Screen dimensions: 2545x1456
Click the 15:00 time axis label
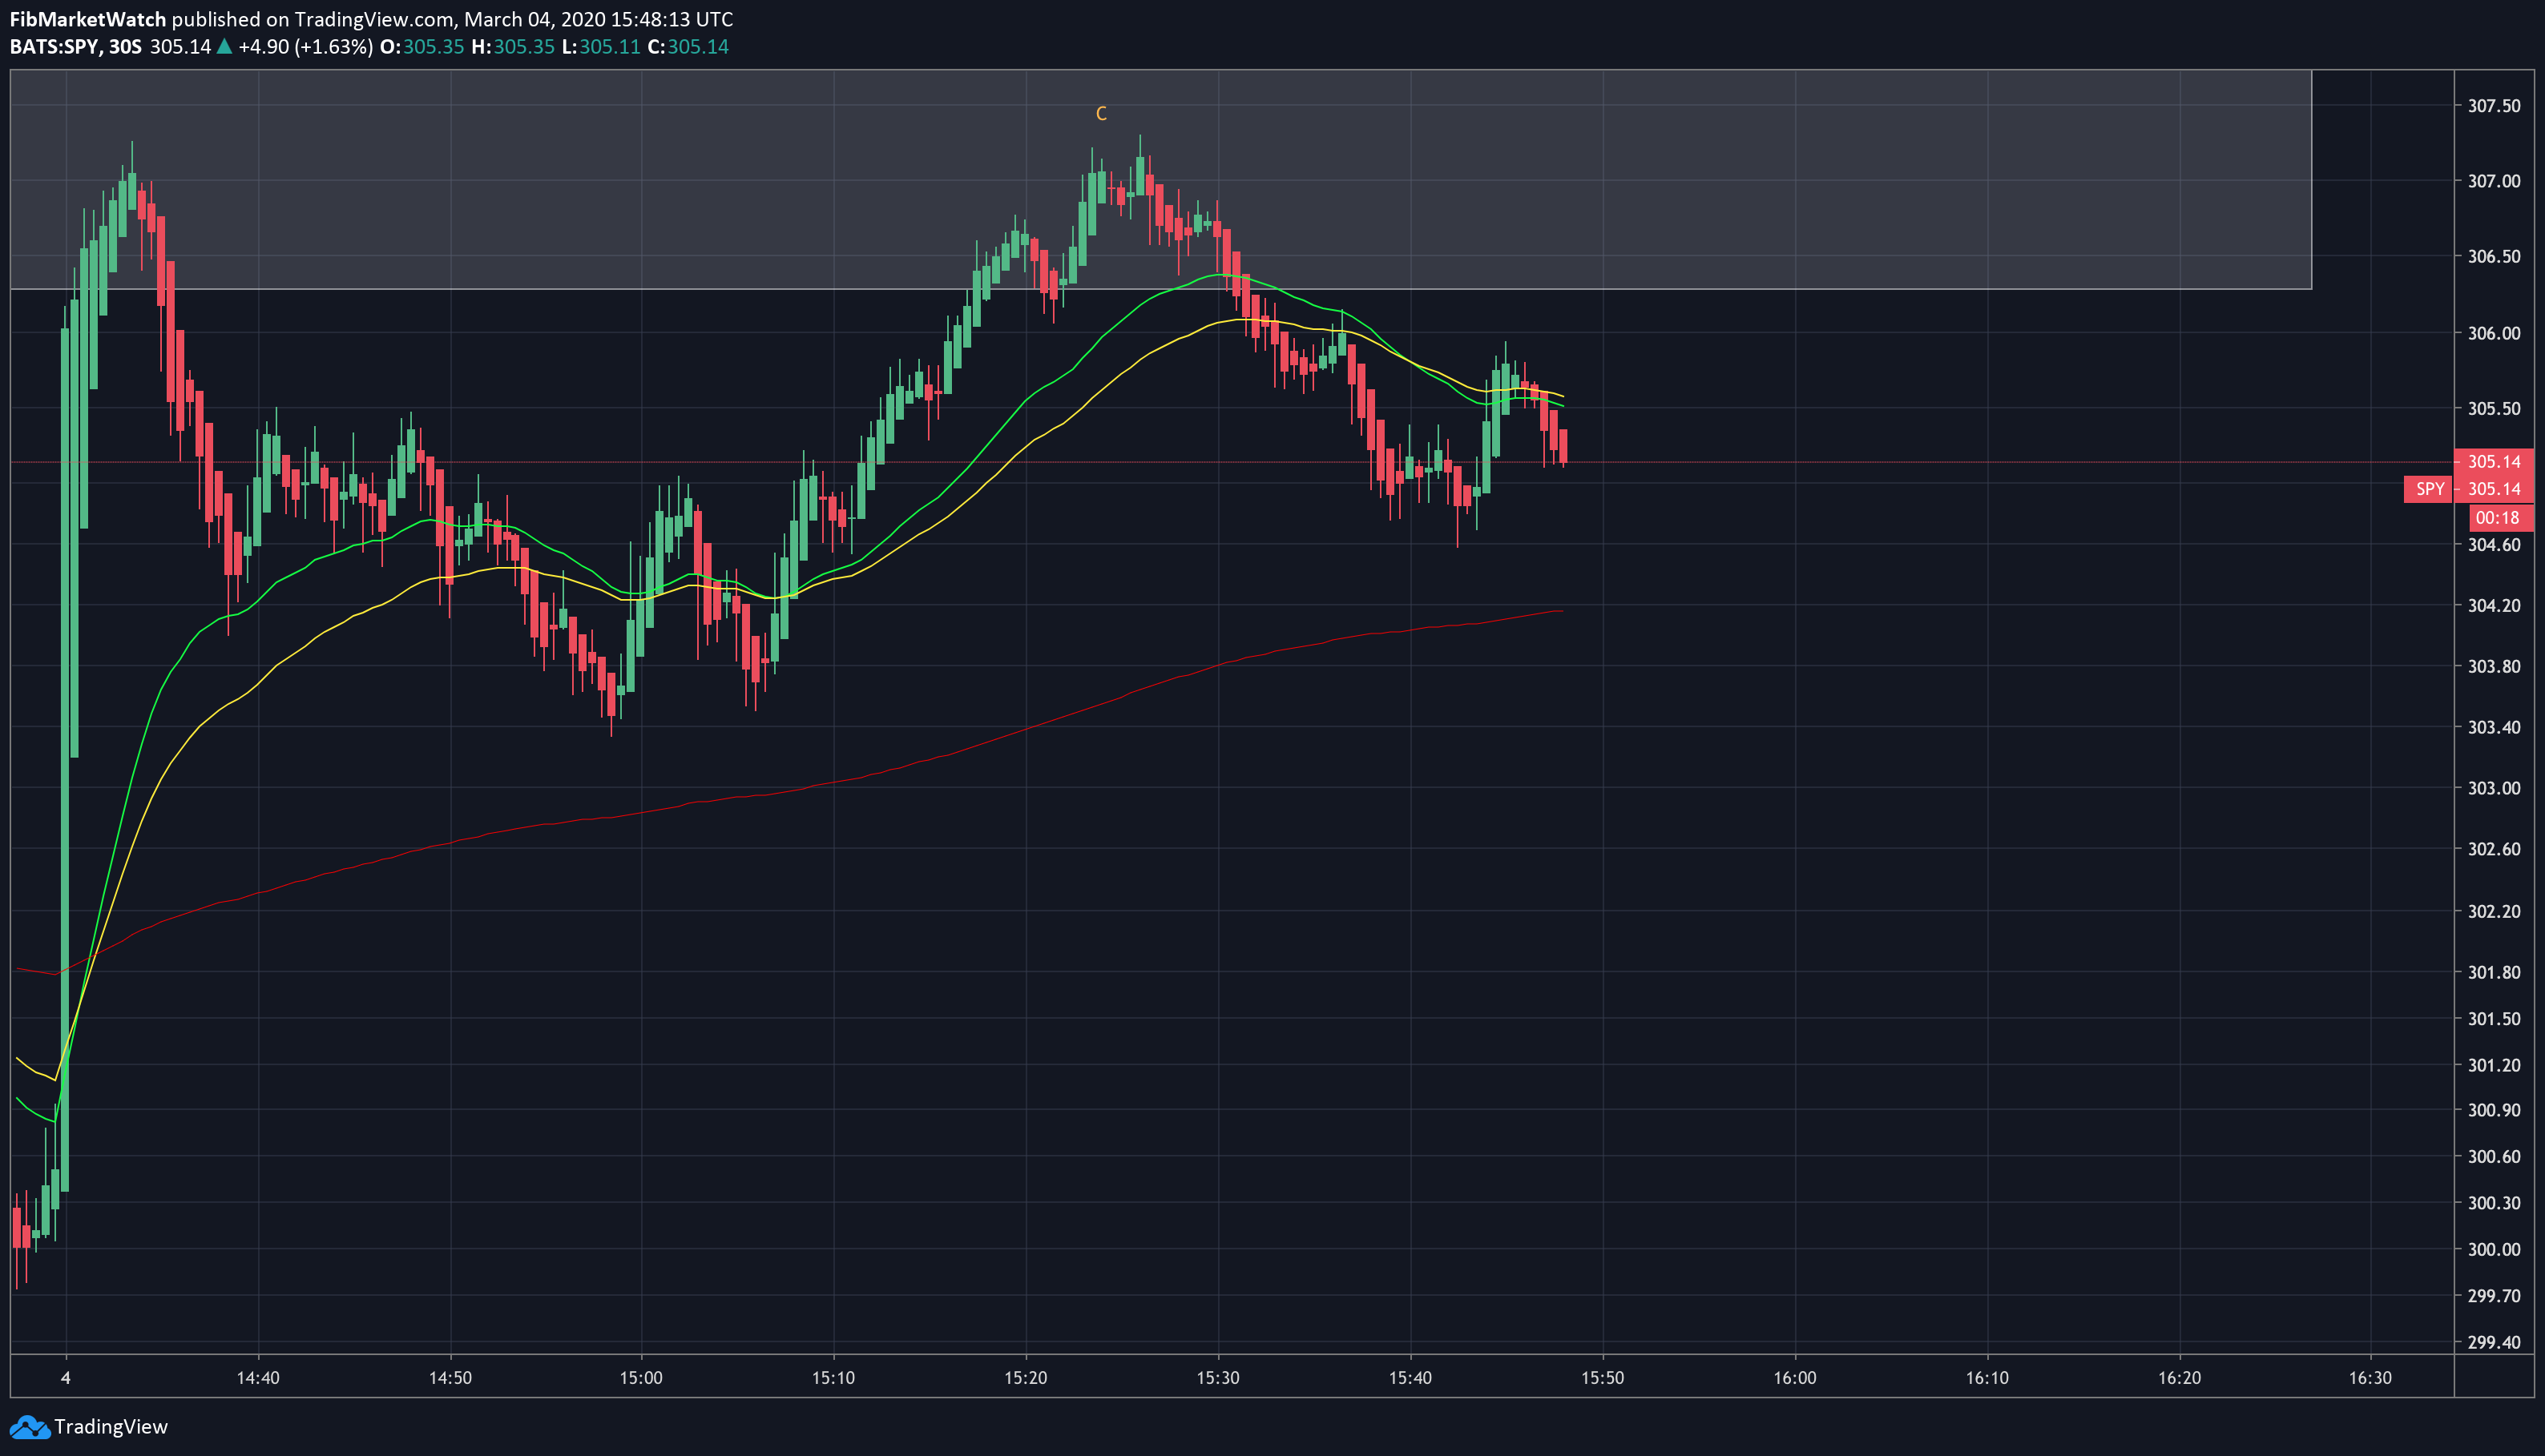click(641, 1378)
